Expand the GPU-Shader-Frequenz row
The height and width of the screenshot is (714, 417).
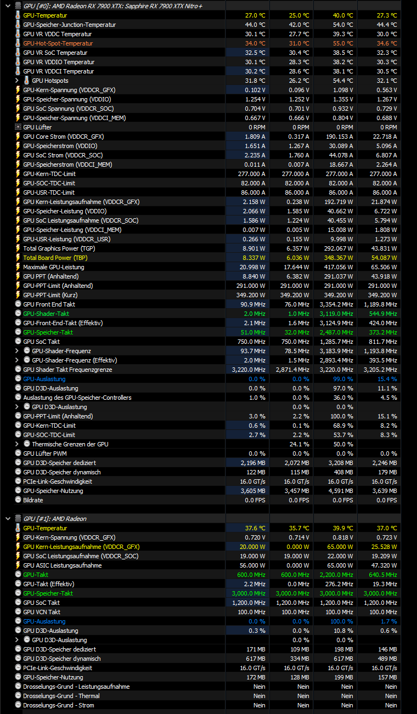coord(18,351)
